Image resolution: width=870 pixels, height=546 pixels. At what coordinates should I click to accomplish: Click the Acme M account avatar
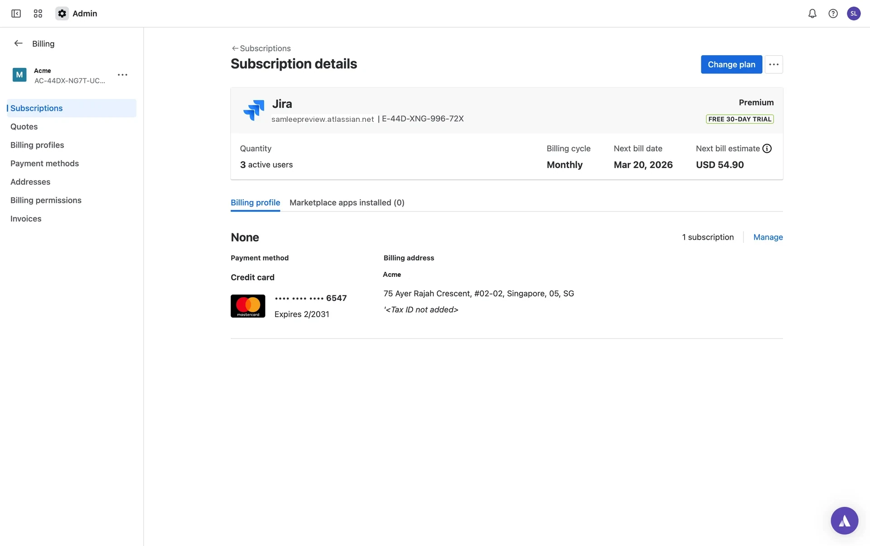[x=19, y=75]
